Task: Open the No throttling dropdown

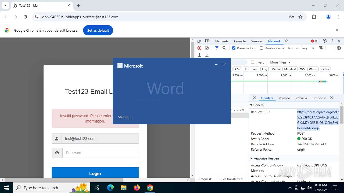Action: 301,48
